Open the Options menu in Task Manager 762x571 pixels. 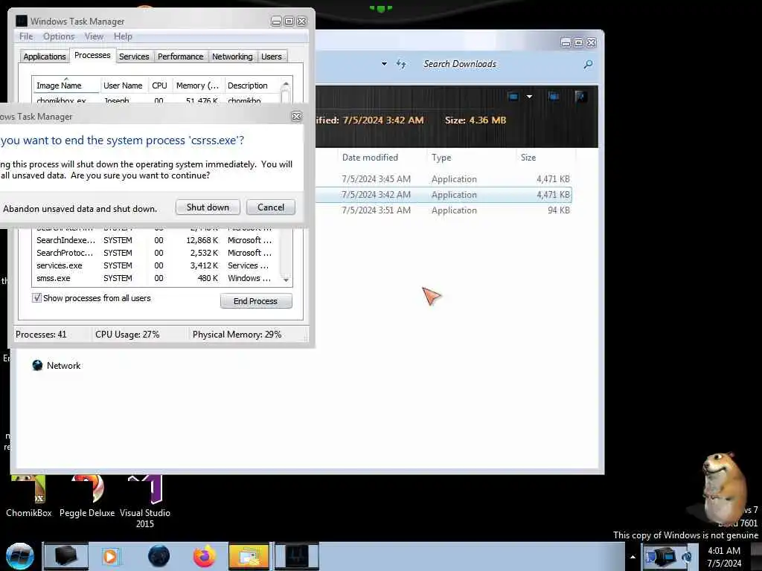(59, 36)
